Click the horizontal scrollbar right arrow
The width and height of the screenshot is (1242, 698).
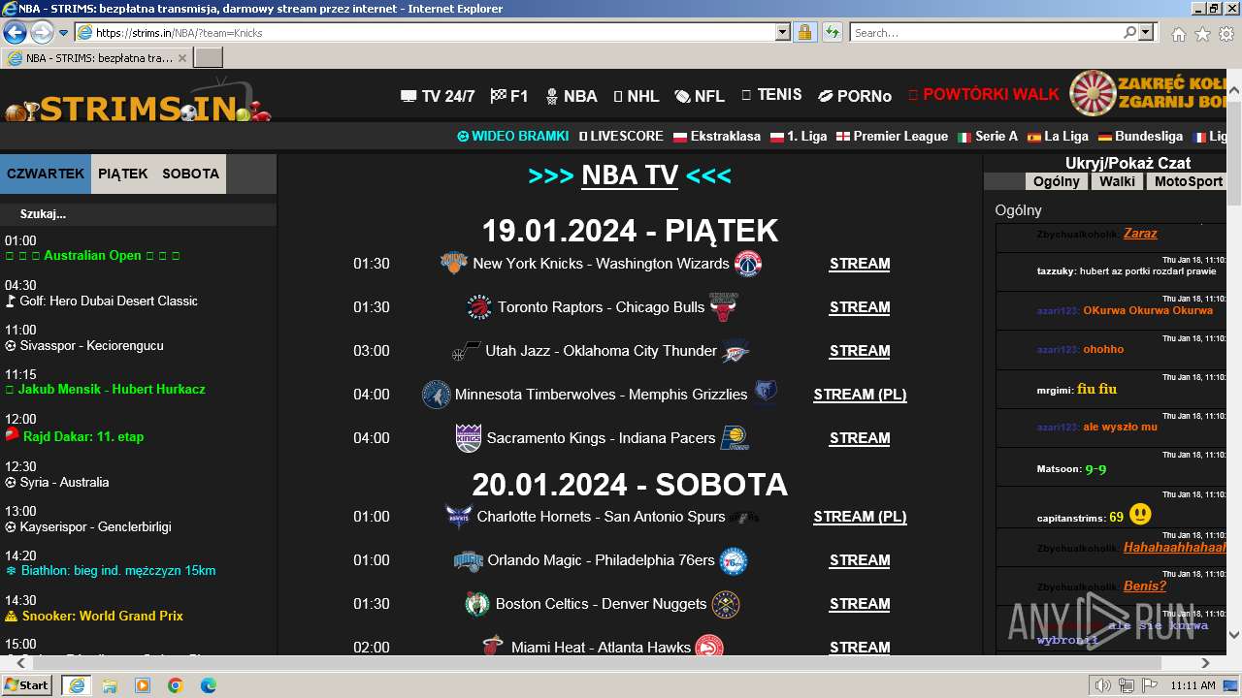pos(1205,663)
